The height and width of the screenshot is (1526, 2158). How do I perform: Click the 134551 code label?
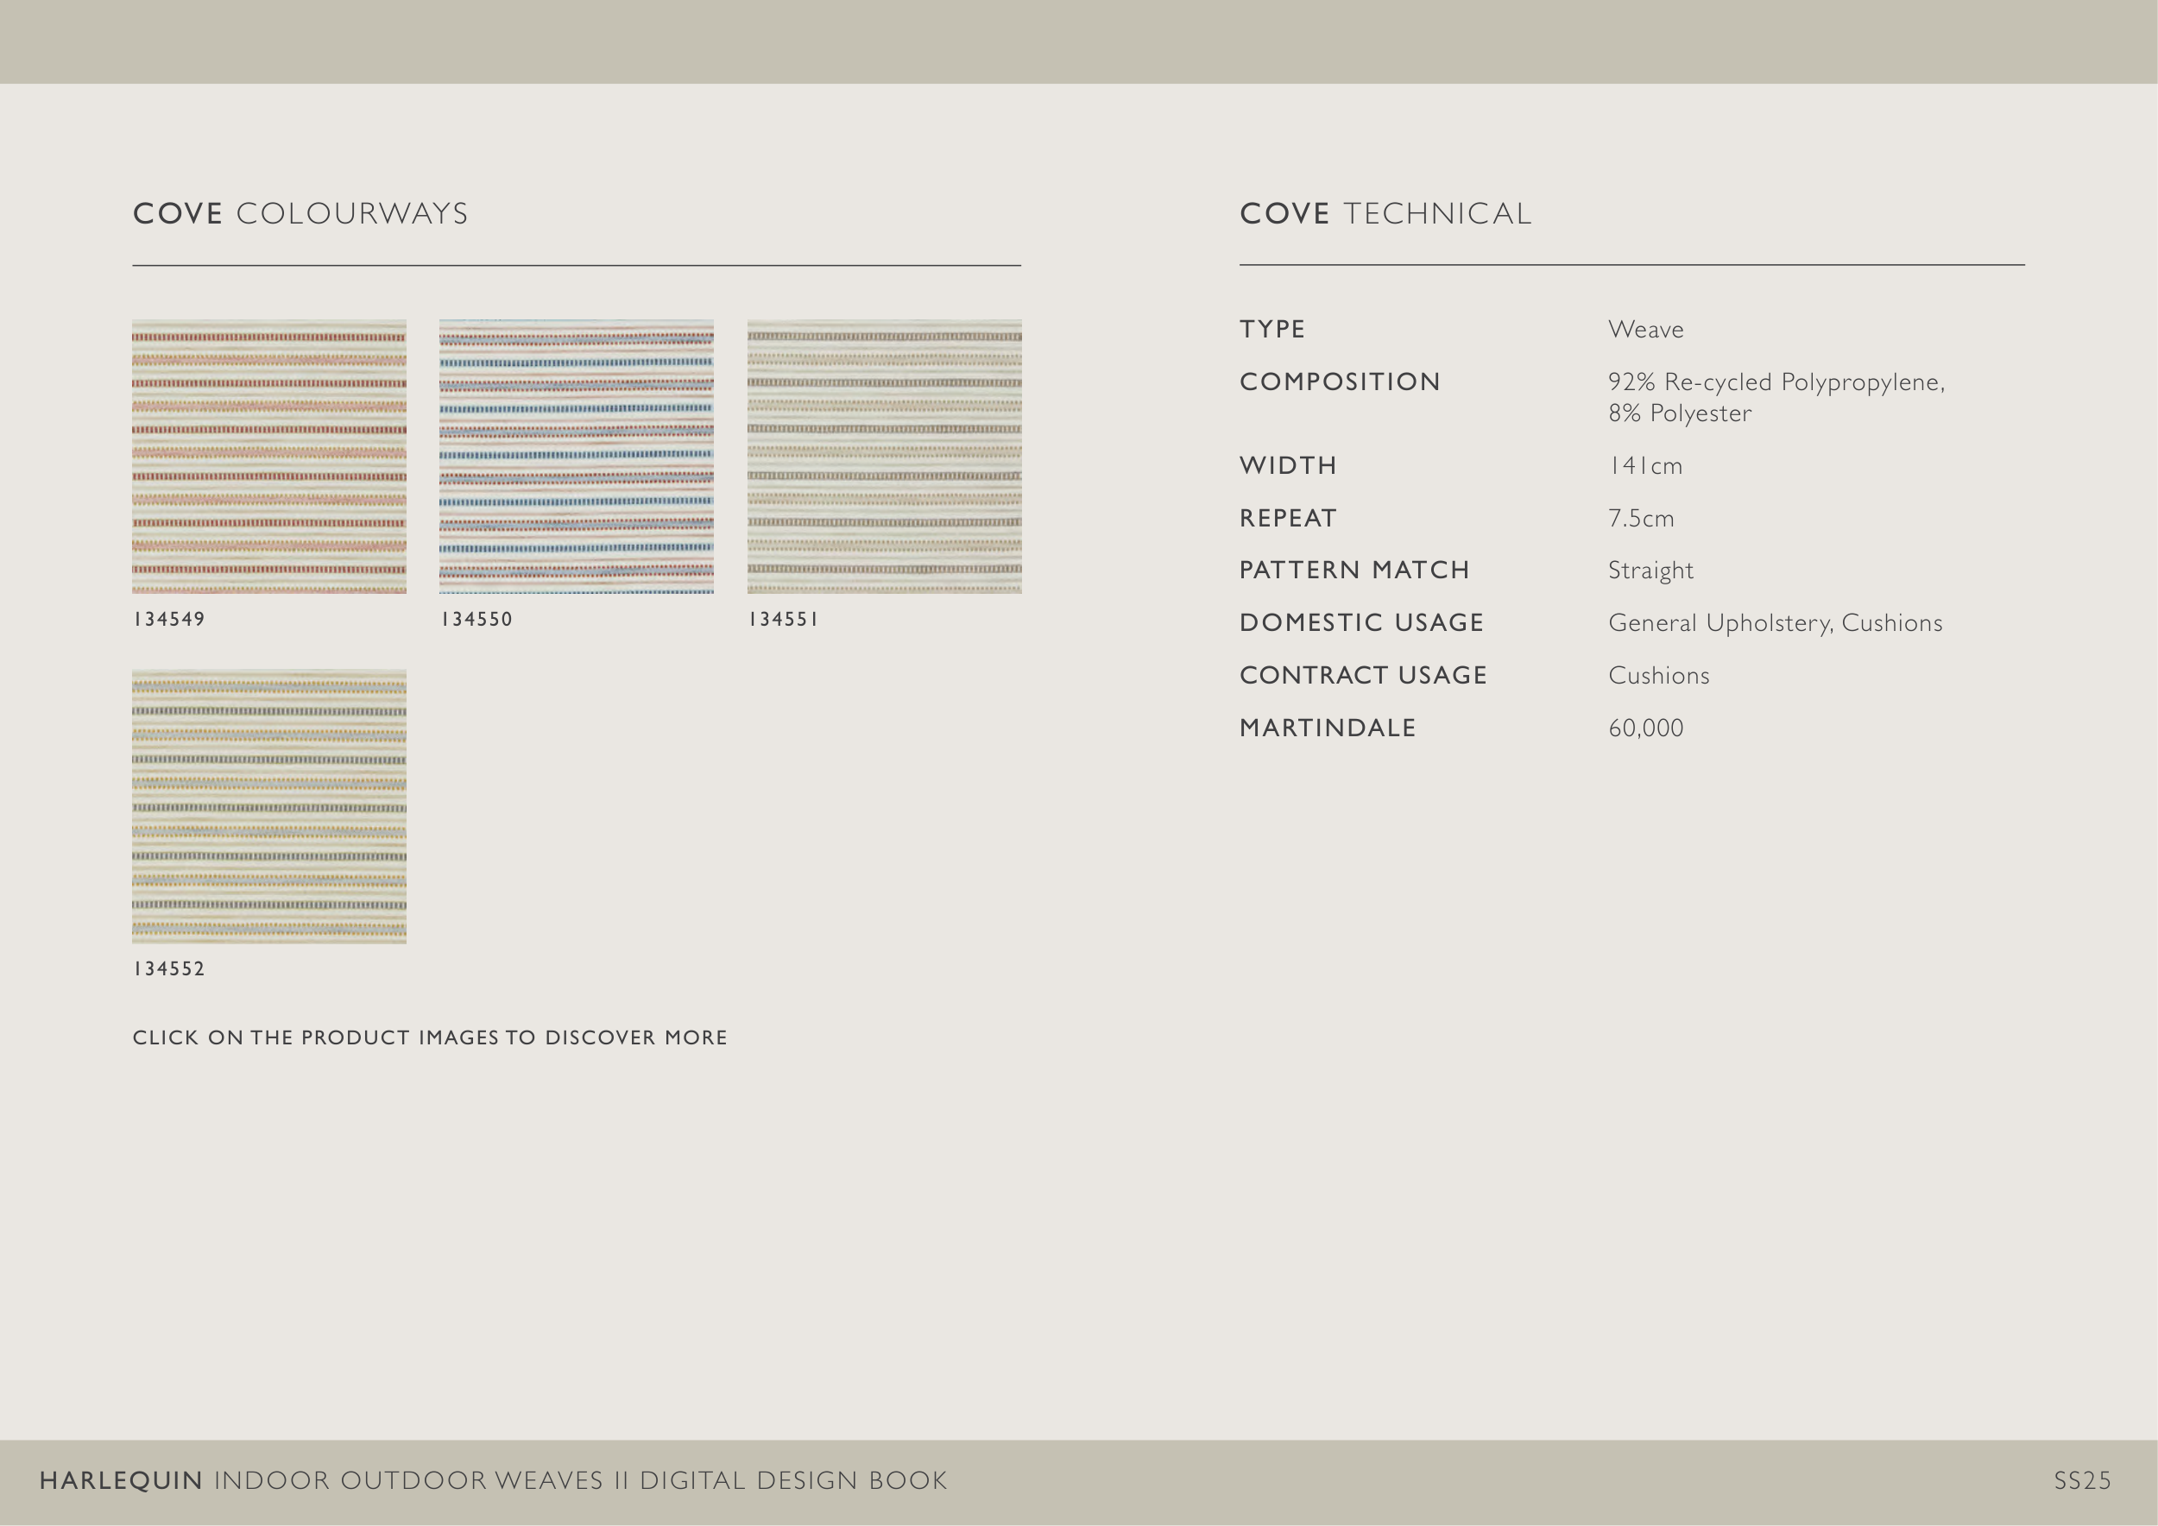[783, 619]
